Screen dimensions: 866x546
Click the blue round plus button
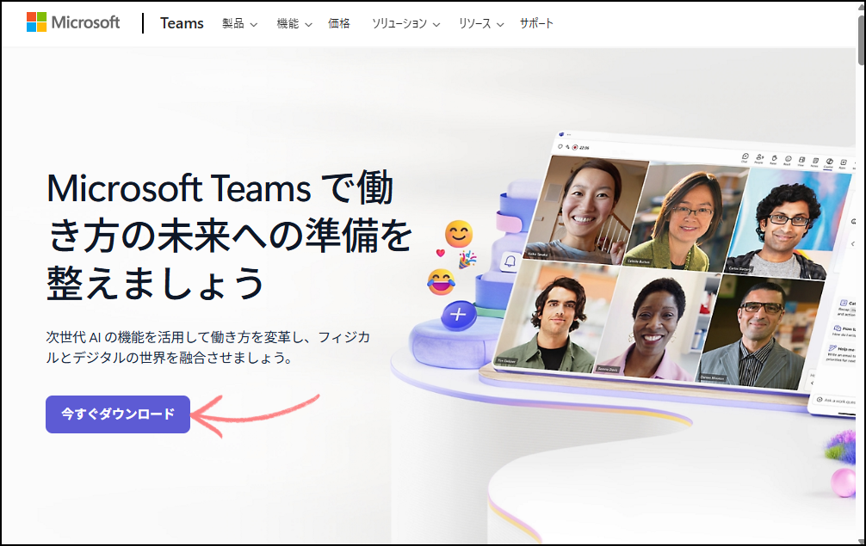pos(458,316)
